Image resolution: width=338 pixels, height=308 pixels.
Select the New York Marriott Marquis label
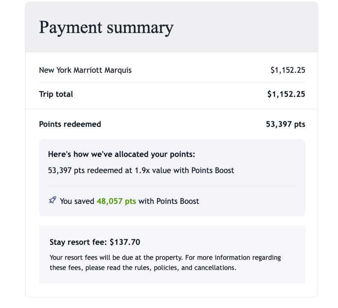85,70
